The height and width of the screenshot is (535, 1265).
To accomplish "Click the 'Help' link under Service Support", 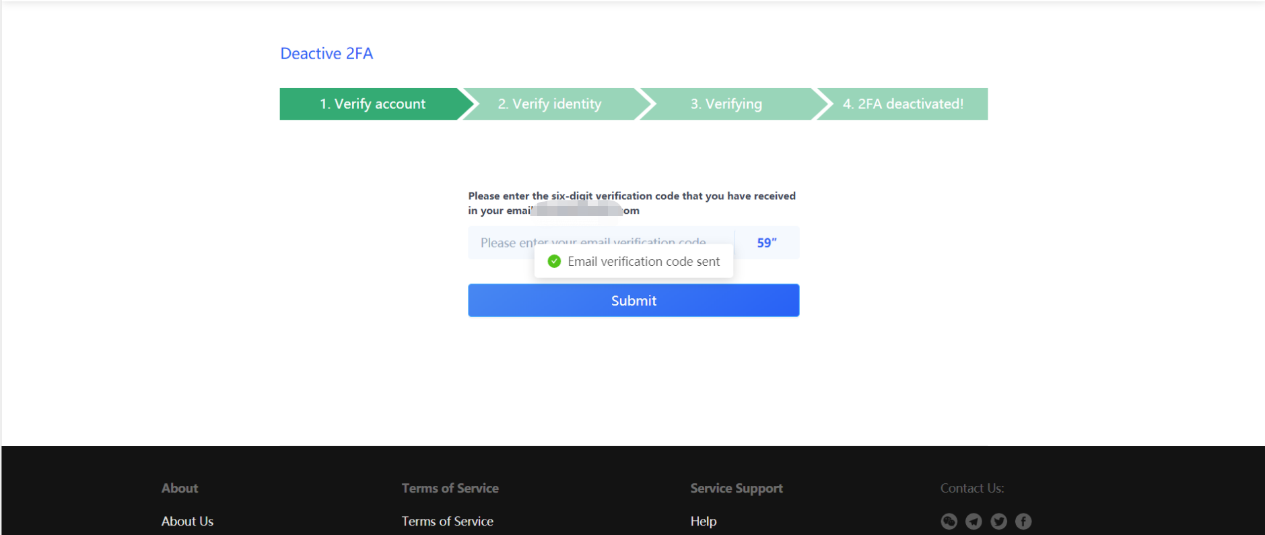I will pos(703,521).
